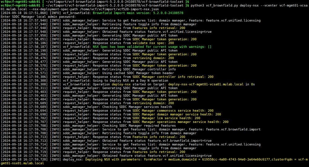Screen dimensions: 309x167
Task: Click 'SDDC Manager domain manager service health: 200'
Action: pos(176,115)
